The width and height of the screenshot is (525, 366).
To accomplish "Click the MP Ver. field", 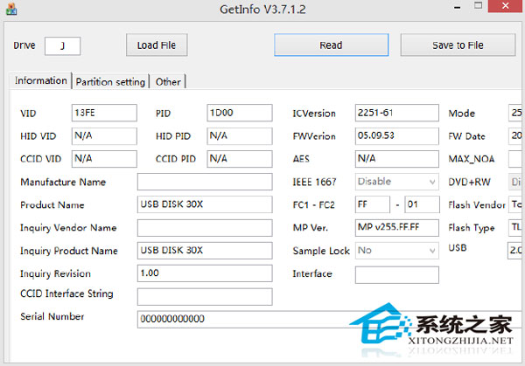I will click(x=396, y=228).
